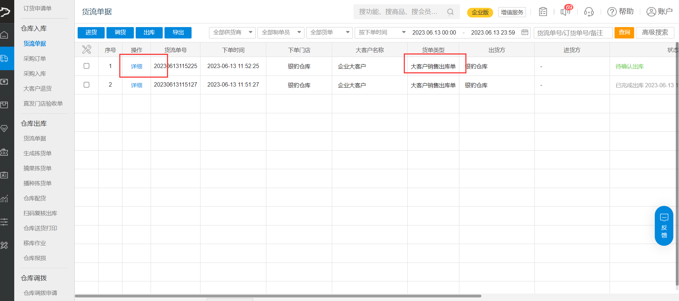Click the 出库 button
679x301 pixels.
[x=149, y=32]
